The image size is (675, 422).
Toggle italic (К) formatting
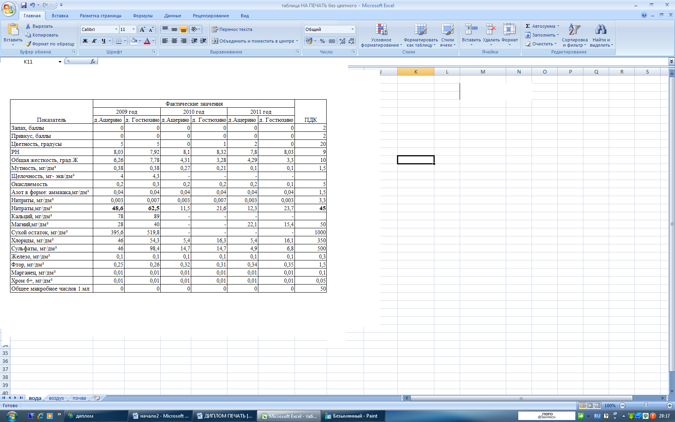94,41
